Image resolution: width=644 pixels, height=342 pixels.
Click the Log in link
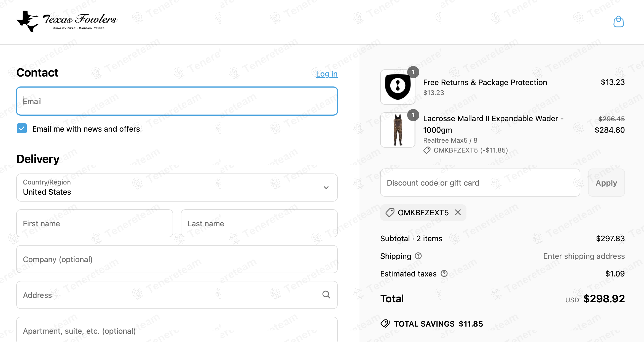(327, 74)
